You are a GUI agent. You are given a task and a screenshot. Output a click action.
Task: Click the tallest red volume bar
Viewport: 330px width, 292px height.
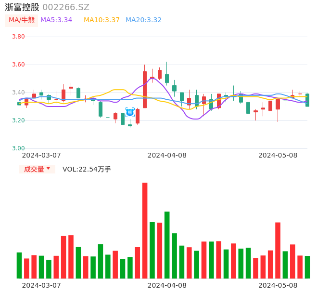pos(145,230)
